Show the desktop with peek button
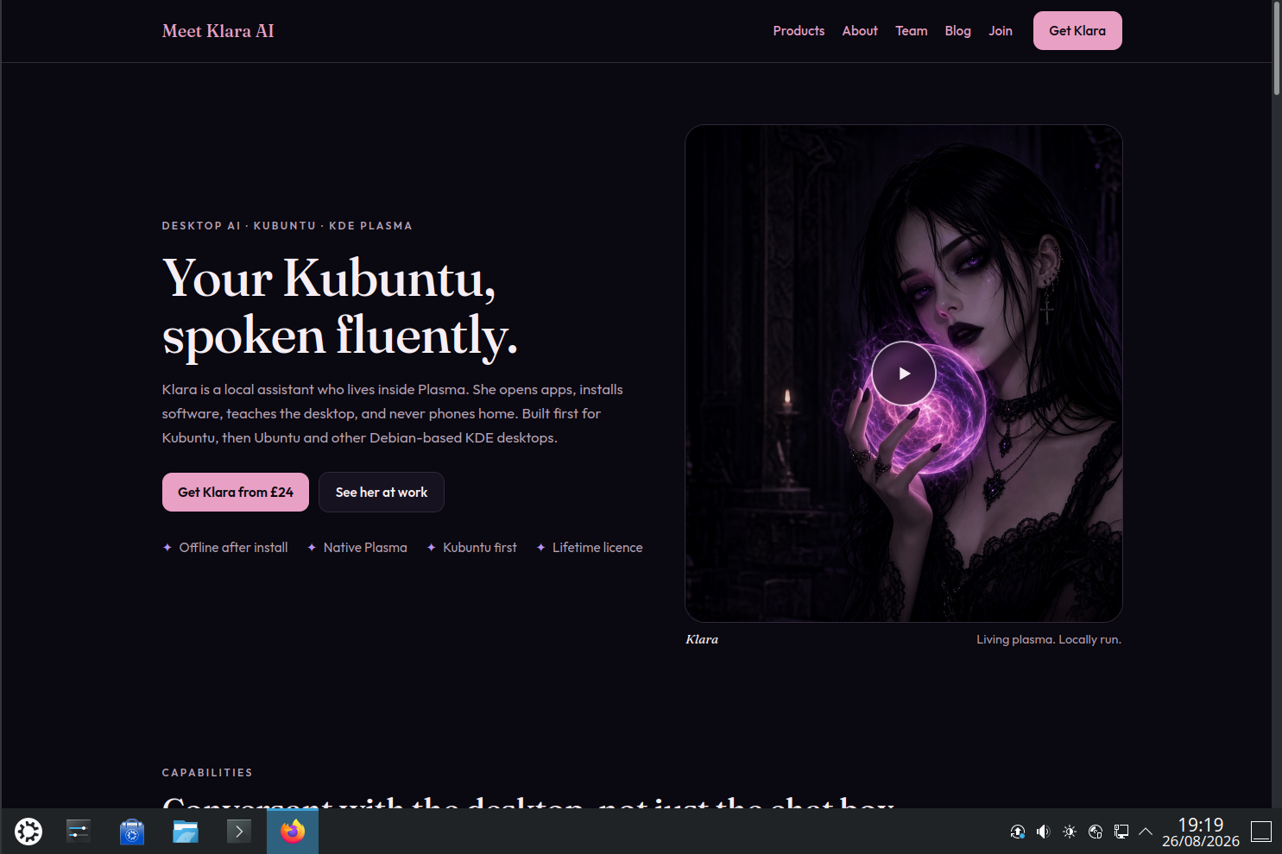This screenshot has height=854, width=1282. click(x=1261, y=832)
